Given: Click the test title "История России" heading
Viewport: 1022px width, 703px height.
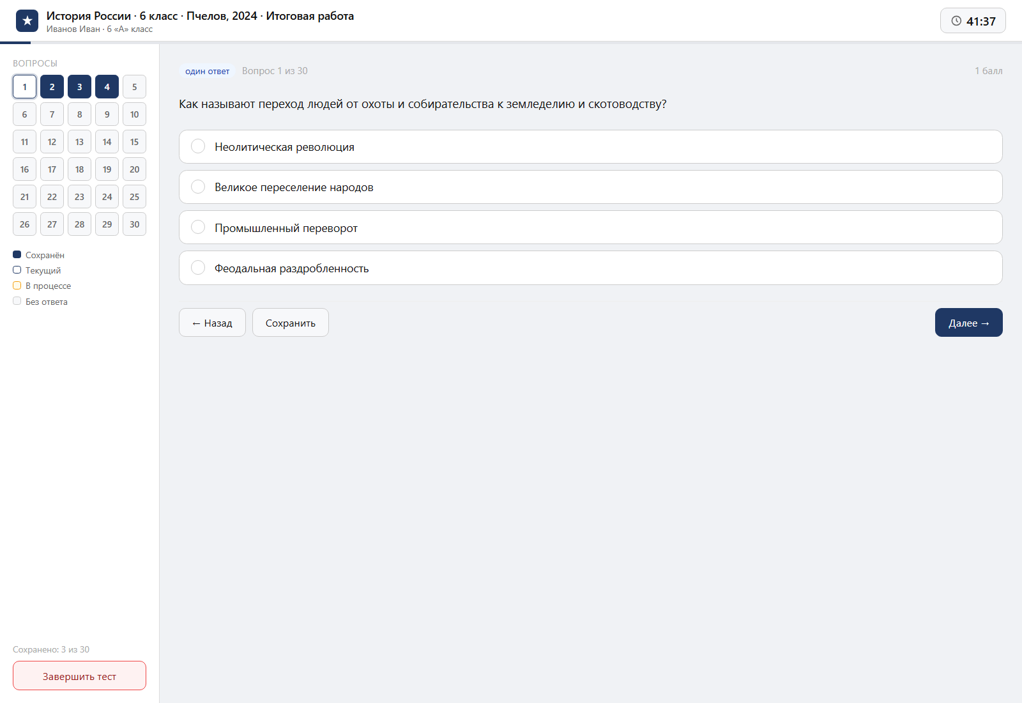Looking at the screenshot, I should click(x=200, y=16).
